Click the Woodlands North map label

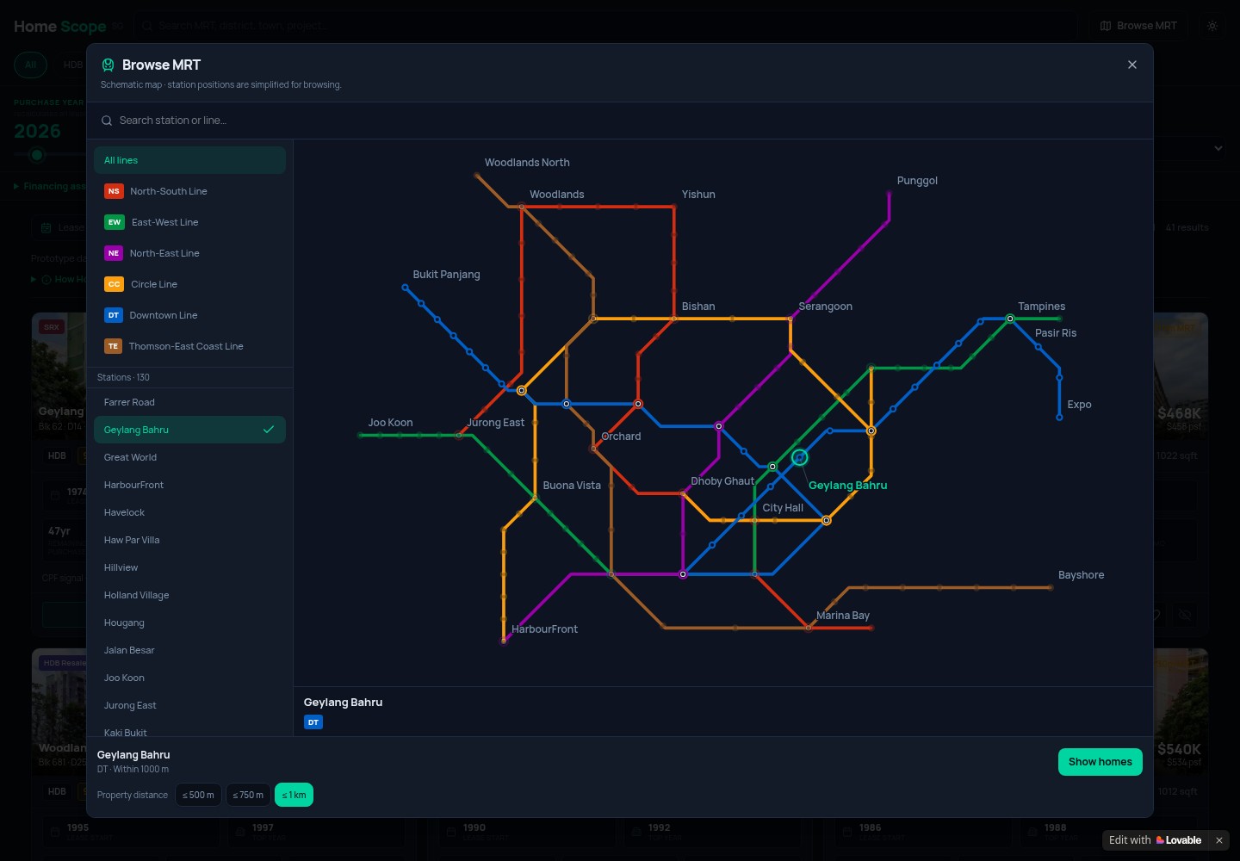click(x=527, y=163)
